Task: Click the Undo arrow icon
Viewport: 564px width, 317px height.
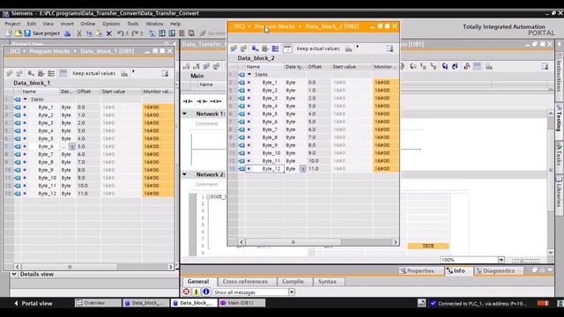Action: [122, 33]
